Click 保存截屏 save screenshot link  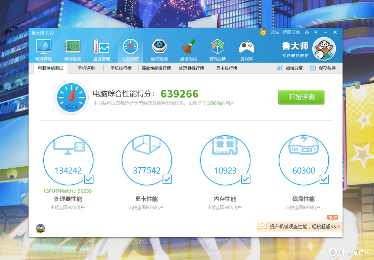[x=327, y=68]
